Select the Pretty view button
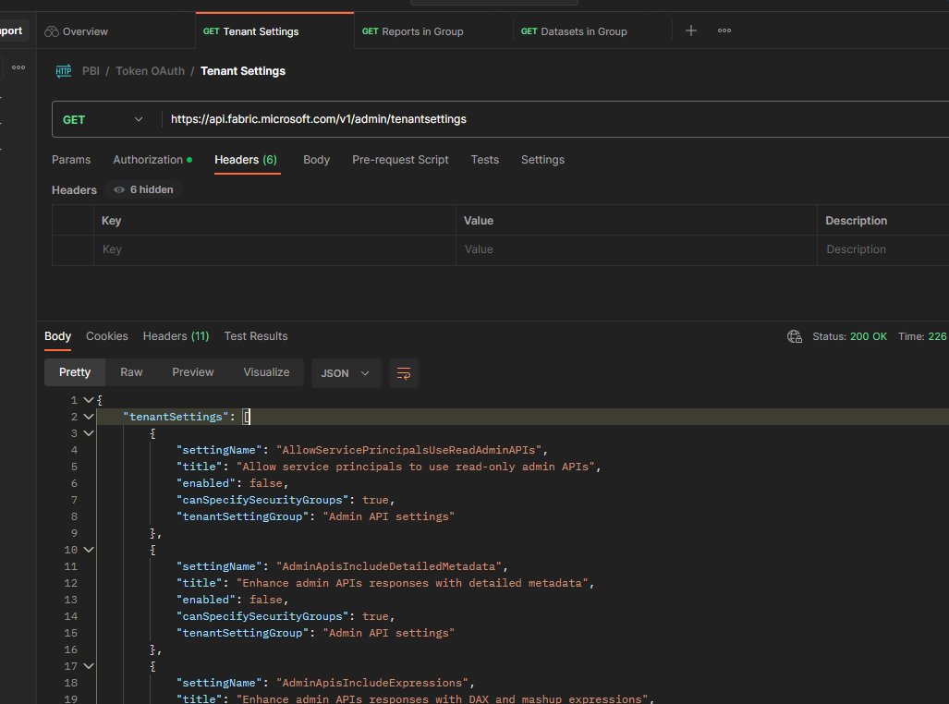The image size is (949, 704). pyautogui.click(x=75, y=372)
